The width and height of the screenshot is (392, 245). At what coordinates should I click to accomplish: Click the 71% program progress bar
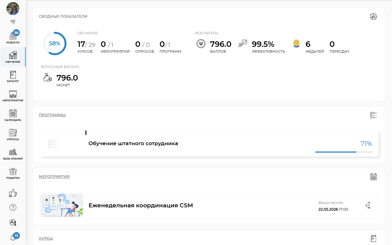coord(344,152)
